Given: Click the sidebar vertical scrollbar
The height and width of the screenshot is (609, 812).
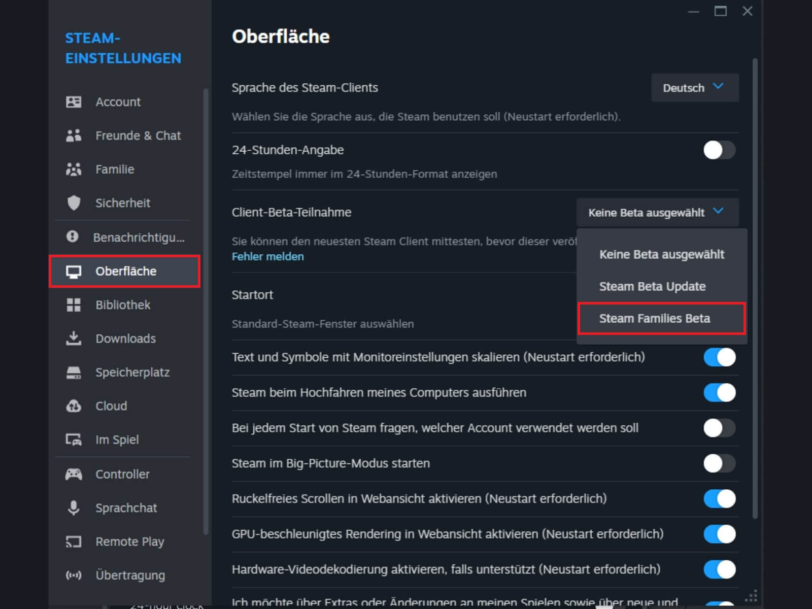Looking at the screenshot, I should point(206,311).
